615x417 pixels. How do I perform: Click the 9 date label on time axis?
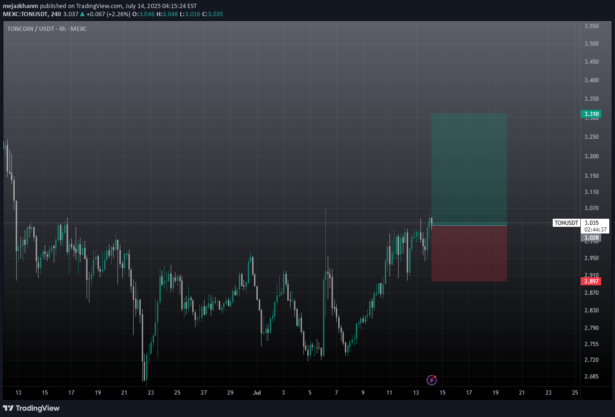point(363,393)
